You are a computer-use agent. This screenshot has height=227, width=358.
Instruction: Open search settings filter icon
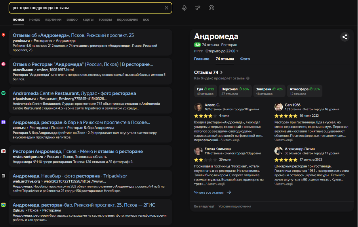[x=198, y=8]
